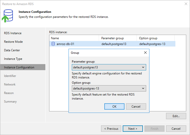
Task: Close the Group dialog with X
Action: pyautogui.click(x=145, y=53)
